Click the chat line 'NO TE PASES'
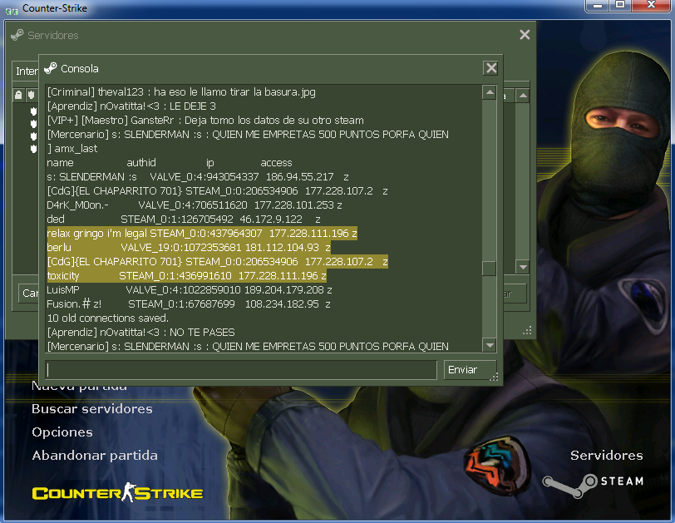This screenshot has width=675, height=523. (140, 333)
